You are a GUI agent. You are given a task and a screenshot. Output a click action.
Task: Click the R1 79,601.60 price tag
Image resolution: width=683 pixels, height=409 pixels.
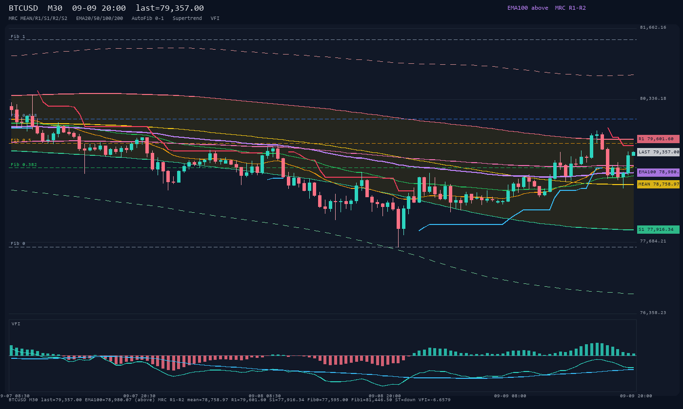pos(658,139)
